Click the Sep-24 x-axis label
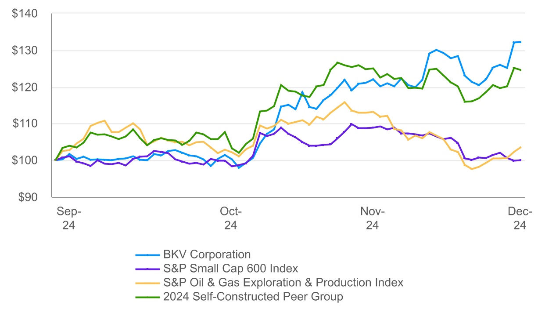This screenshot has height=320, width=538. coord(69,218)
